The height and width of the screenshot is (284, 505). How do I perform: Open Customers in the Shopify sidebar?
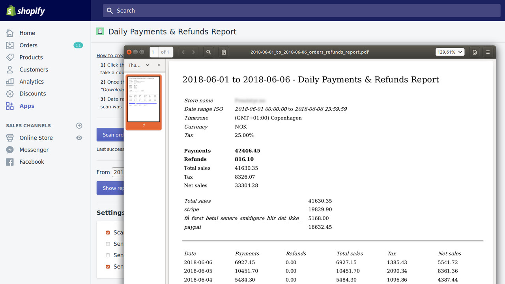34,69
